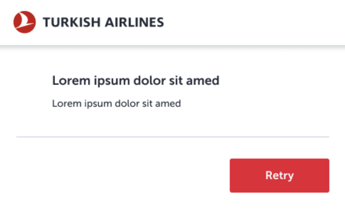The width and height of the screenshot is (345, 210).
Task: Click the word TURKISH in the header
Action: pyautogui.click(x=72, y=22)
